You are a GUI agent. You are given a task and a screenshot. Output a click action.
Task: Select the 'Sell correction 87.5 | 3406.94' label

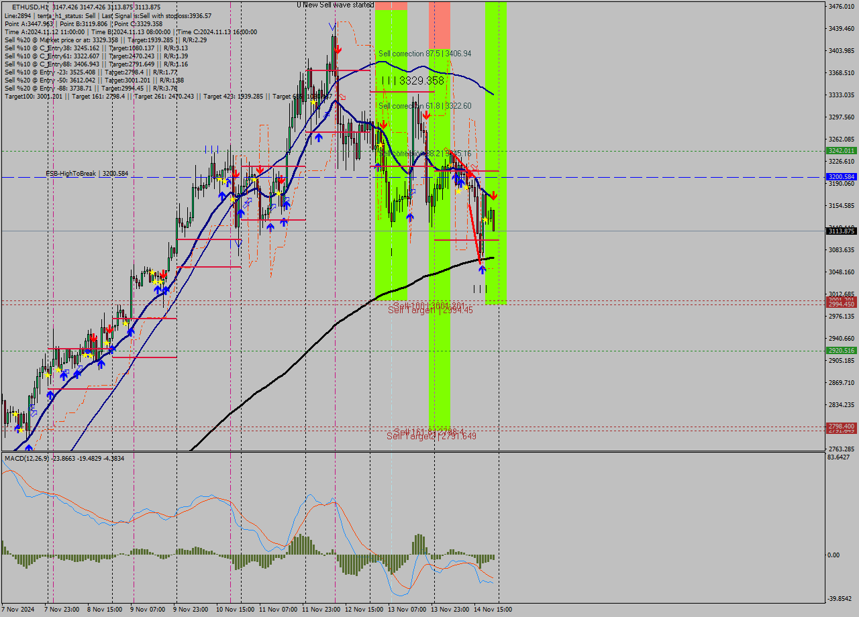(x=425, y=53)
